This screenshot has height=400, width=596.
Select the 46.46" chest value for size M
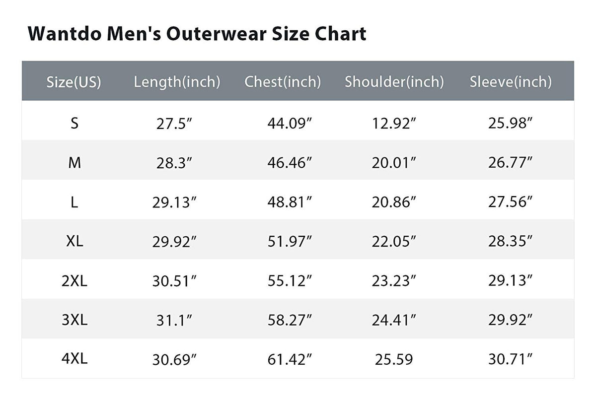click(290, 163)
